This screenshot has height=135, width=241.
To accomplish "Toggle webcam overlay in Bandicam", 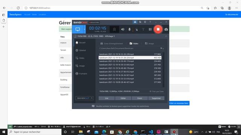I will 114,29.
